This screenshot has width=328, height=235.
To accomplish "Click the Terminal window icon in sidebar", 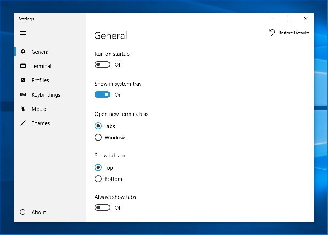I will click(x=23, y=66).
